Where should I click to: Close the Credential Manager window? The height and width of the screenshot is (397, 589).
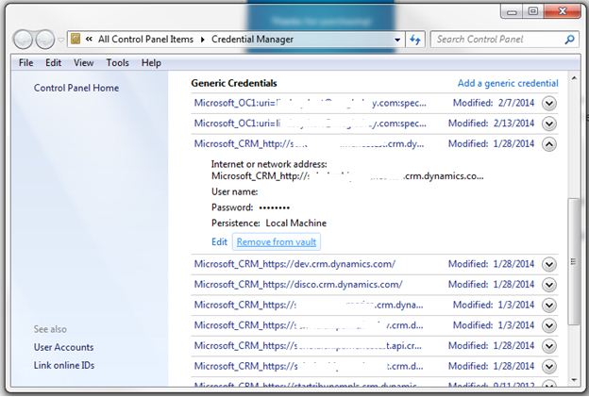(562, 11)
